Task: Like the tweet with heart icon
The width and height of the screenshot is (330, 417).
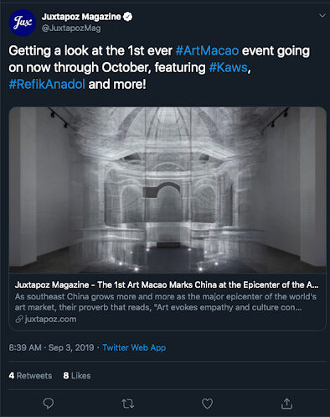Action: coord(207,404)
